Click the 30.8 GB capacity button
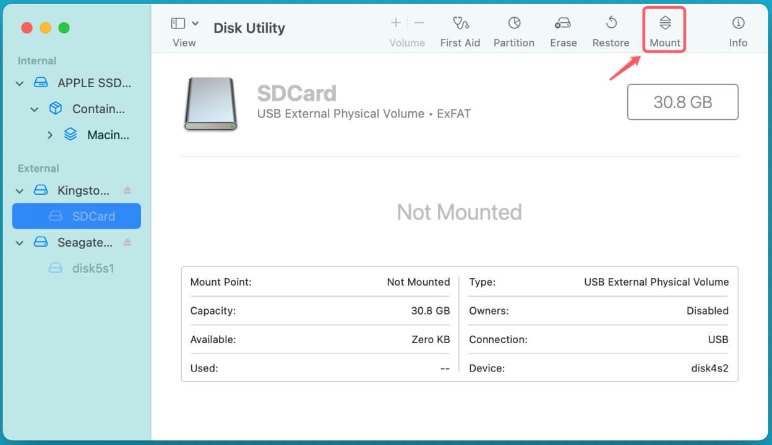This screenshot has width=772, height=445. pyautogui.click(x=682, y=101)
